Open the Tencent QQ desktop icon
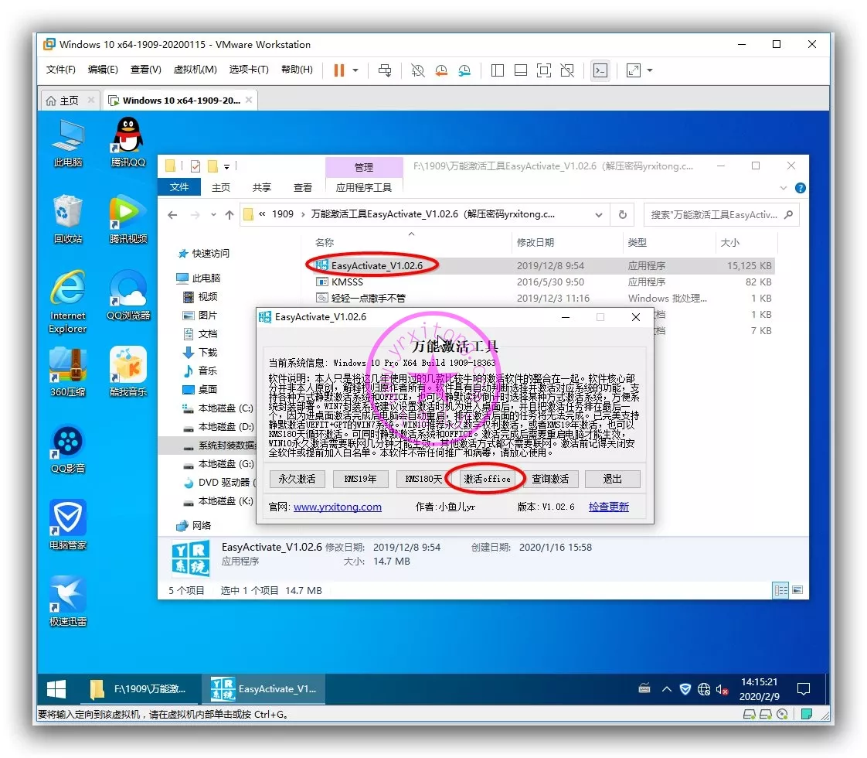This screenshot has width=867, height=758. (x=128, y=140)
